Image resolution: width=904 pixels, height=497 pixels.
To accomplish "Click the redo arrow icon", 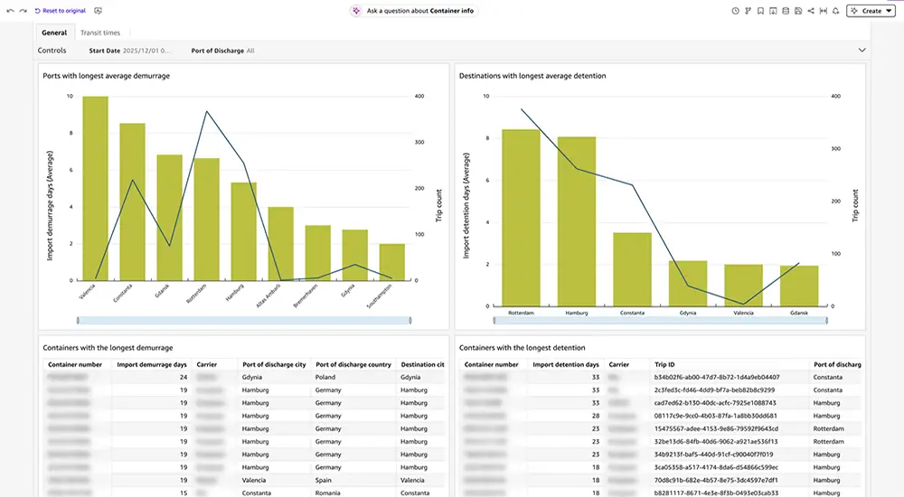I will (x=23, y=11).
